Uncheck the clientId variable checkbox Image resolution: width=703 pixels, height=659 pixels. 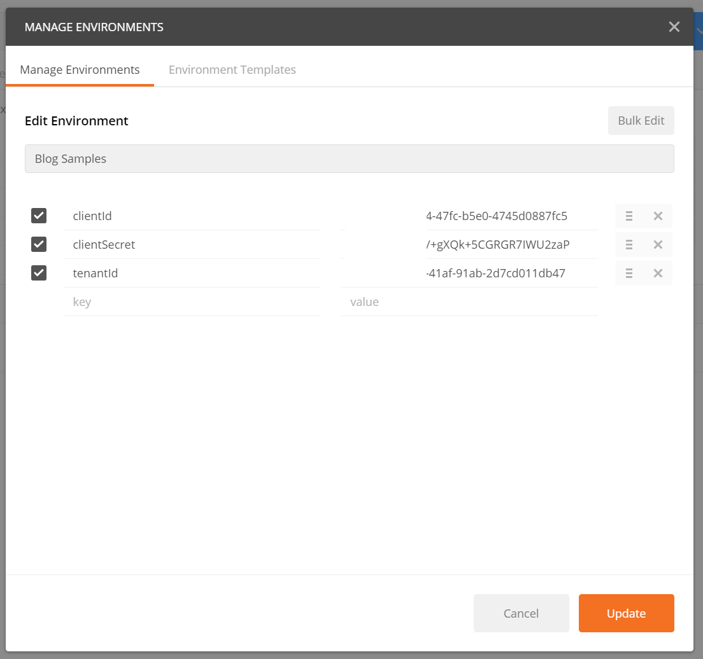coord(39,216)
